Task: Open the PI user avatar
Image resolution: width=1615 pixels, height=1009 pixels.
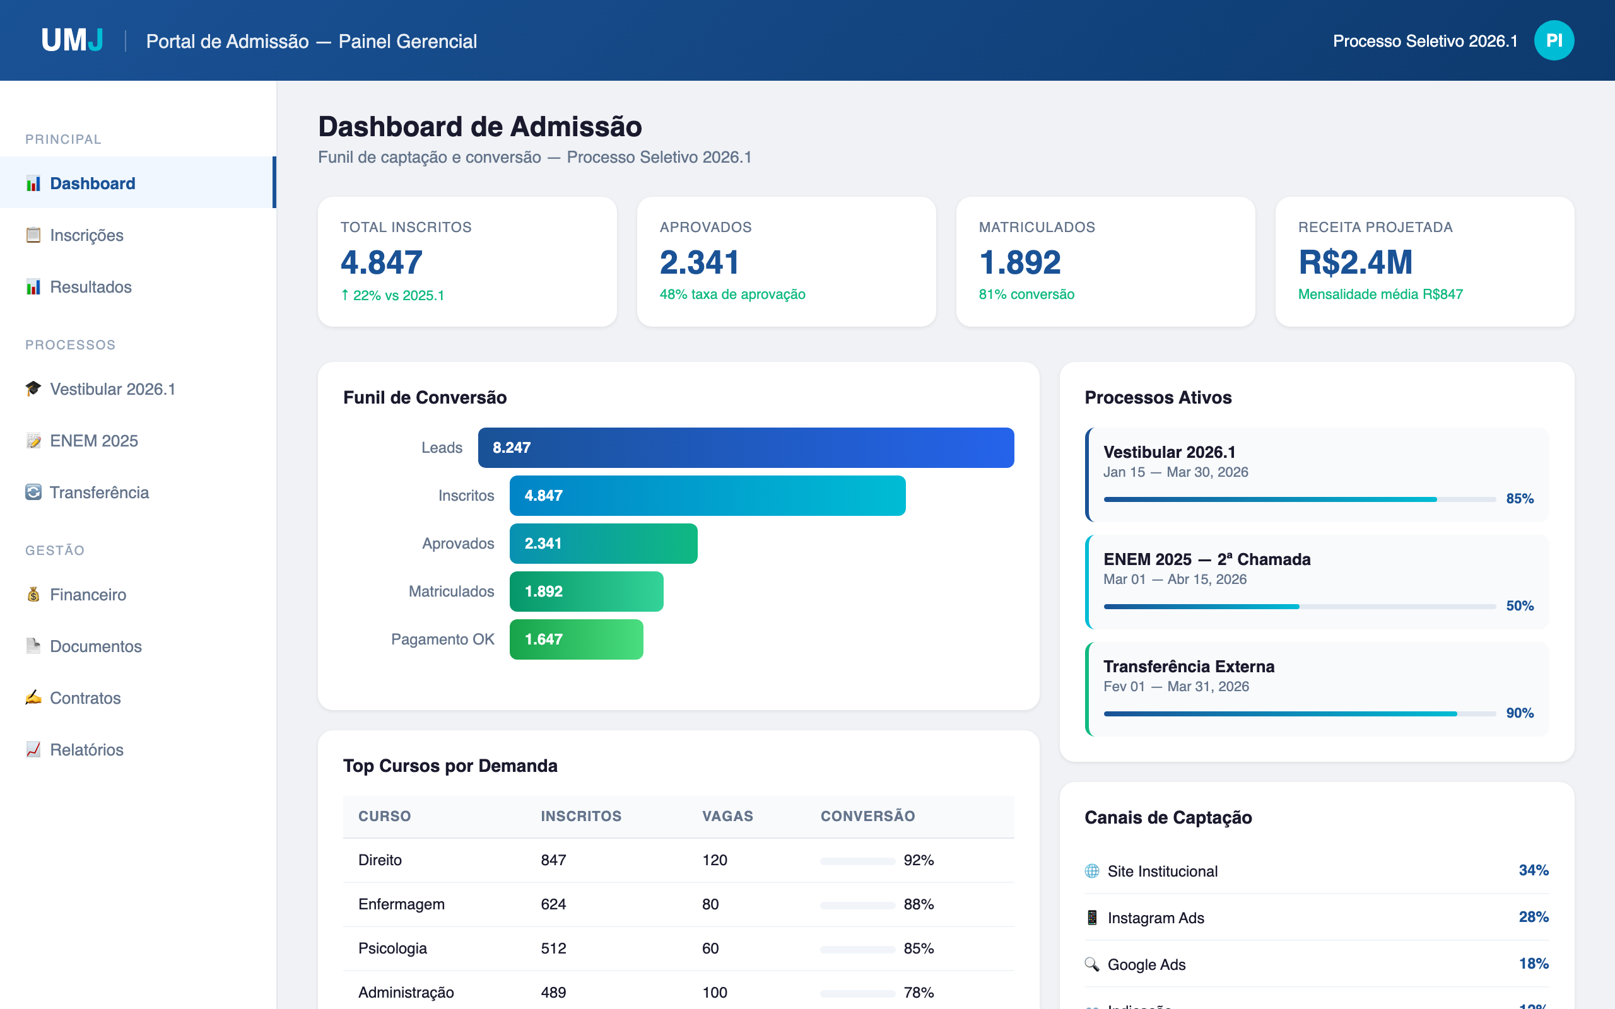Action: coord(1554,41)
